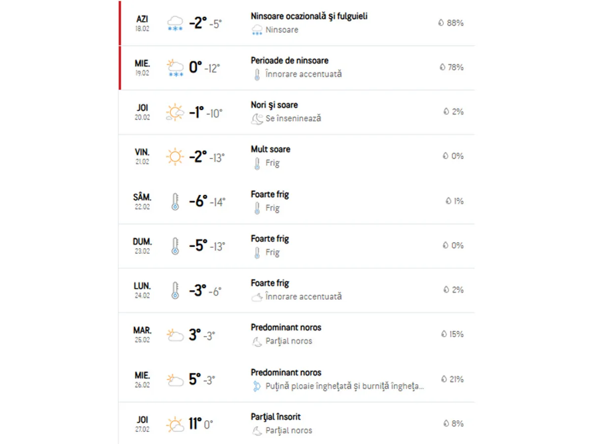Click the sun icon for VIN. 21.02
This screenshot has height=444, width=592.
pos(175,157)
